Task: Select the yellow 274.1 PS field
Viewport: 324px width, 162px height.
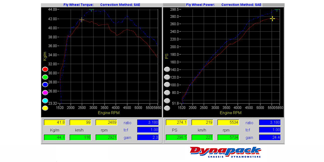Action: point(177,122)
